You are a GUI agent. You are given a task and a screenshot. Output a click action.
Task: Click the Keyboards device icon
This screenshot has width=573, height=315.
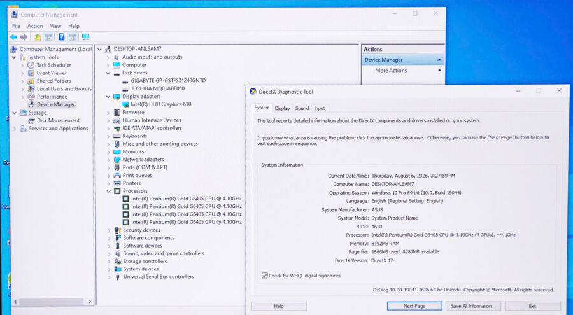coord(117,136)
